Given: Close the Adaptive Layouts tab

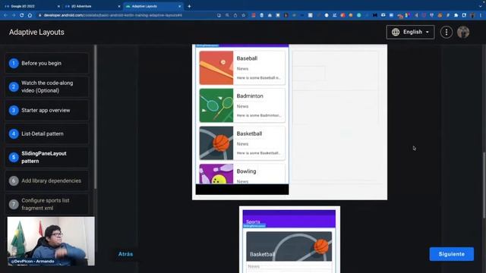Looking at the screenshot, I should [179, 6].
